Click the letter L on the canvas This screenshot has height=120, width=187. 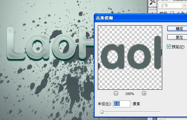[15, 43]
